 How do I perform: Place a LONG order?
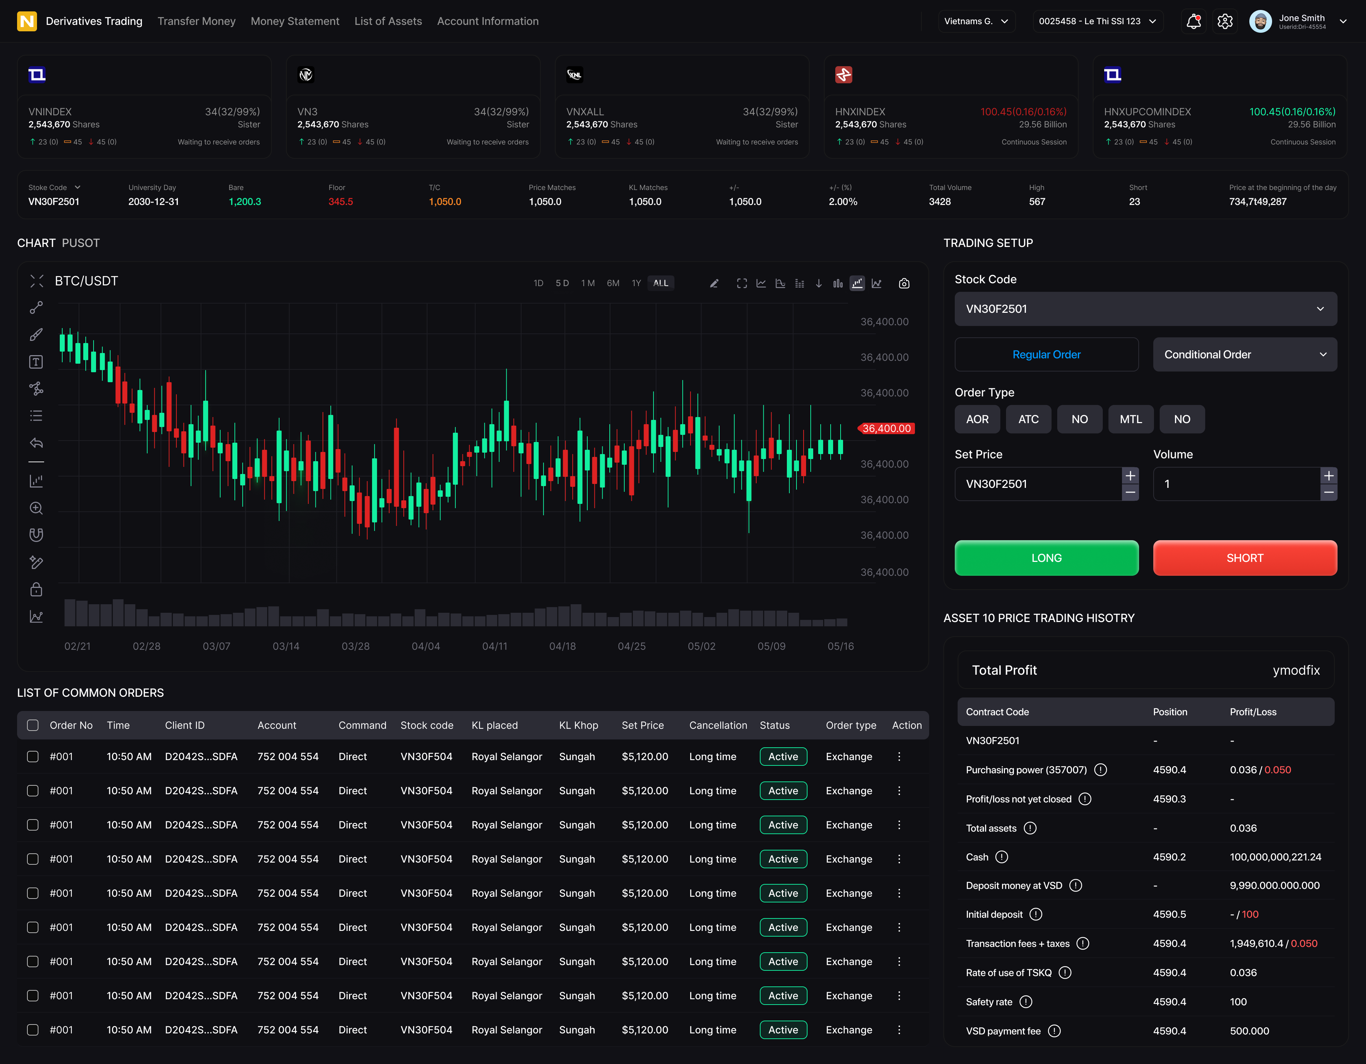pyautogui.click(x=1047, y=557)
